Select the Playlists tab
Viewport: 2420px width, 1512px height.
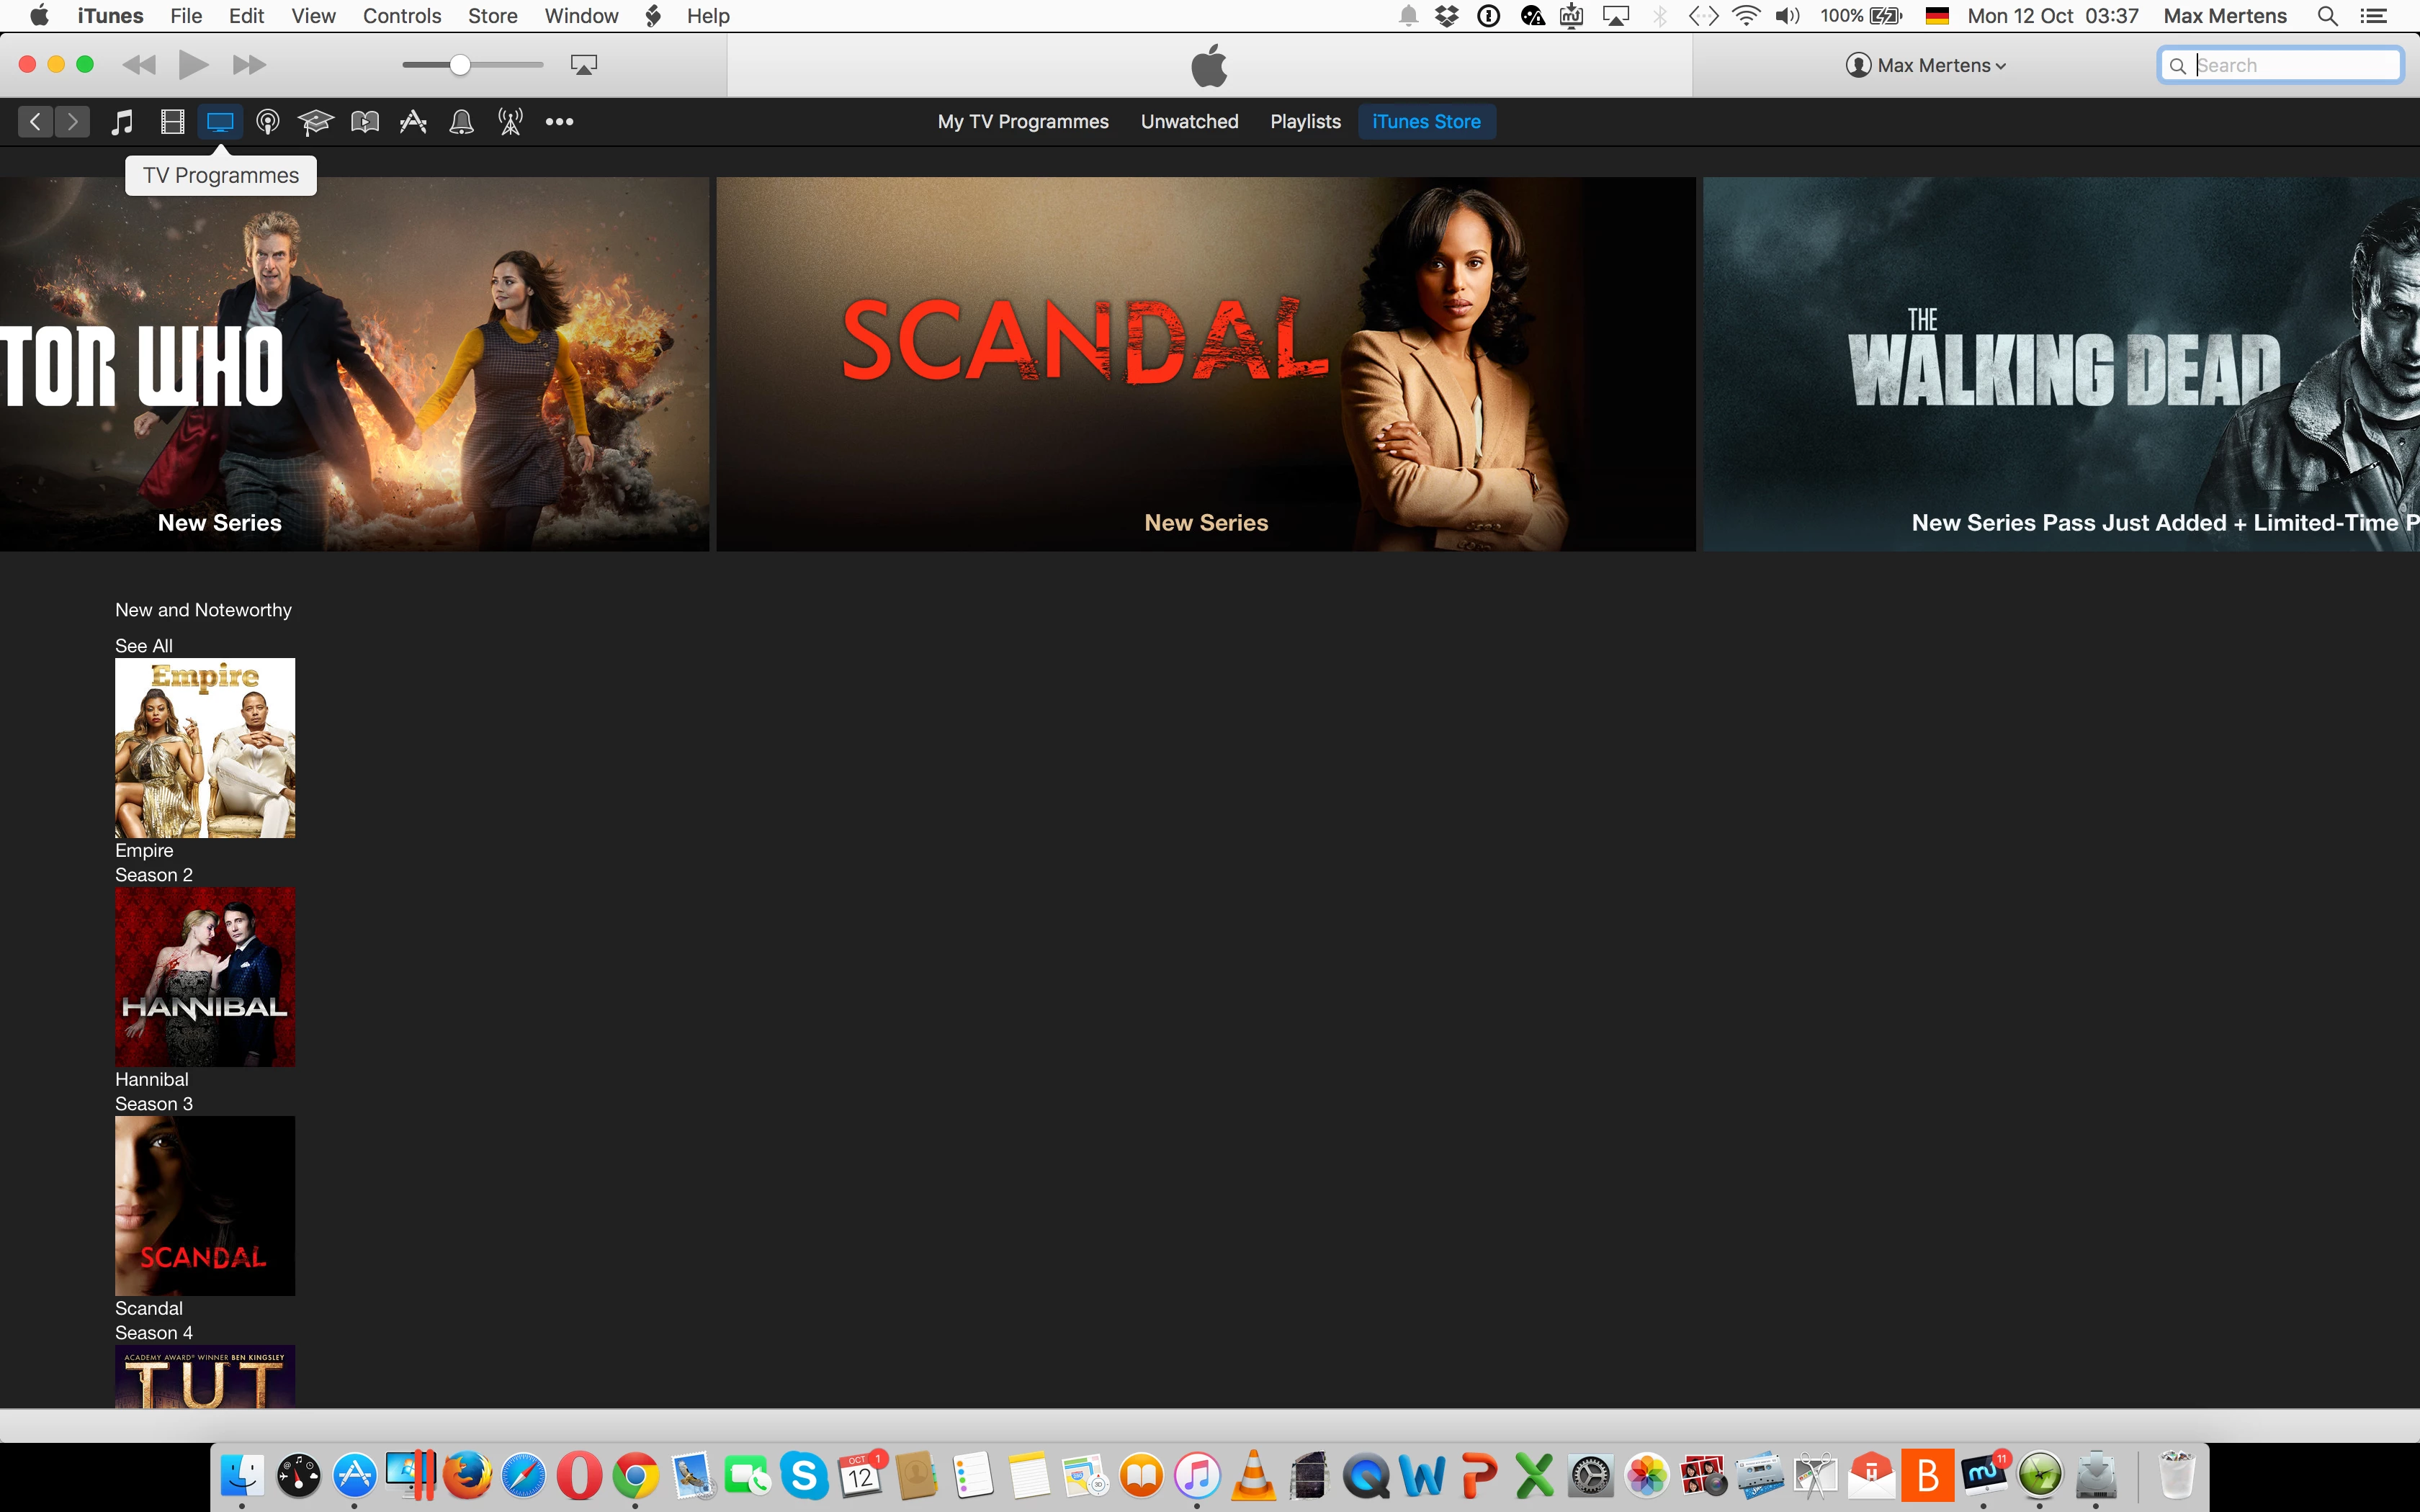[x=1305, y=122]
